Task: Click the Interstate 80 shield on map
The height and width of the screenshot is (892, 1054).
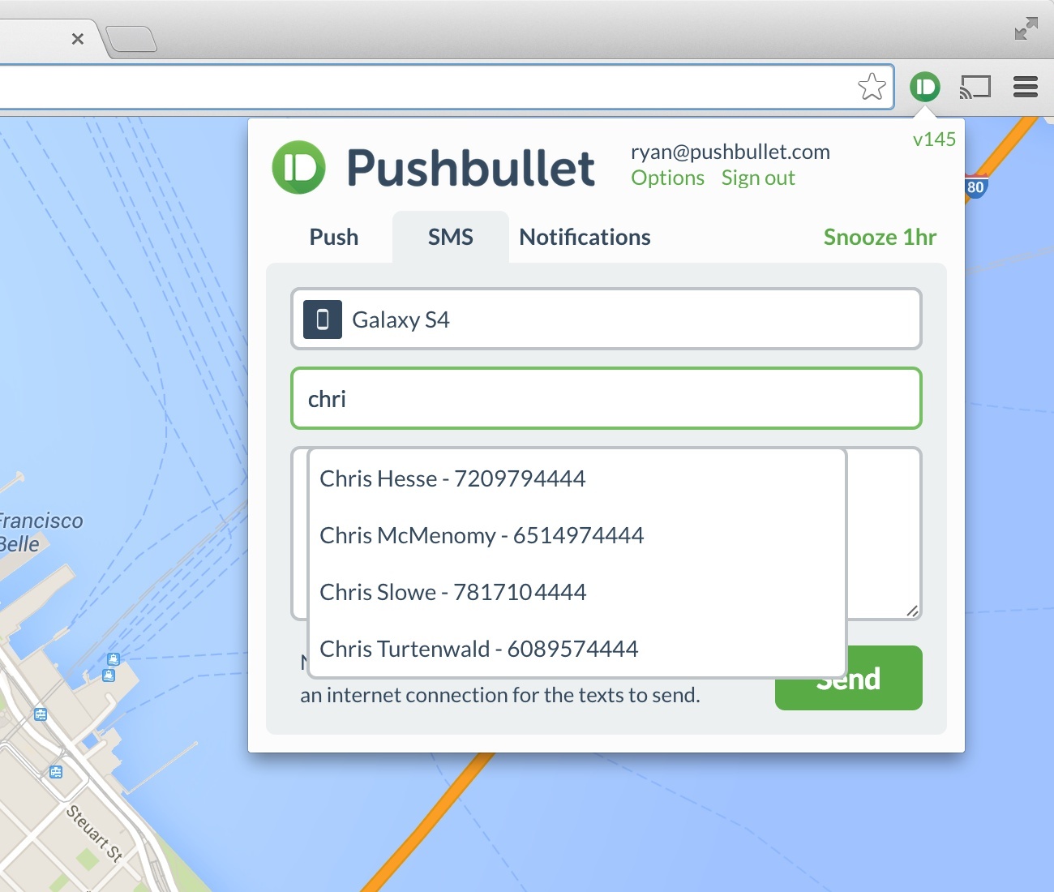Action: 975,187
